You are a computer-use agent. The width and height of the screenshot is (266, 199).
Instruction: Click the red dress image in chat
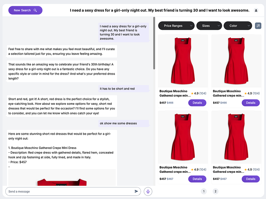62,177
